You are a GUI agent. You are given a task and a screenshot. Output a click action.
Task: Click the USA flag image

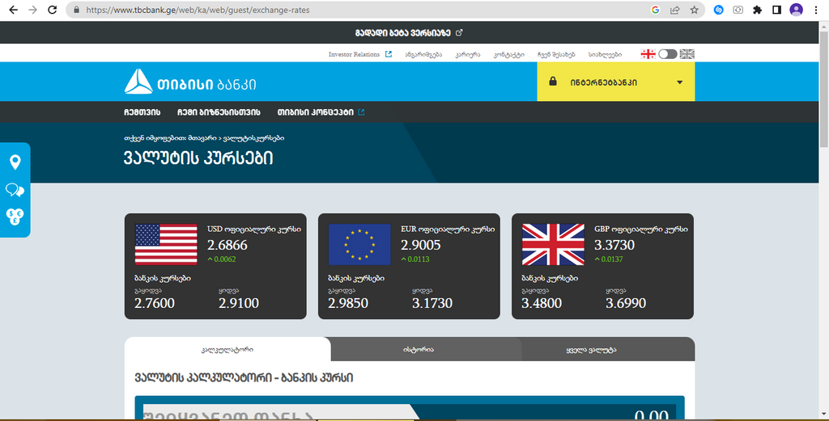[x=166, y=244]
